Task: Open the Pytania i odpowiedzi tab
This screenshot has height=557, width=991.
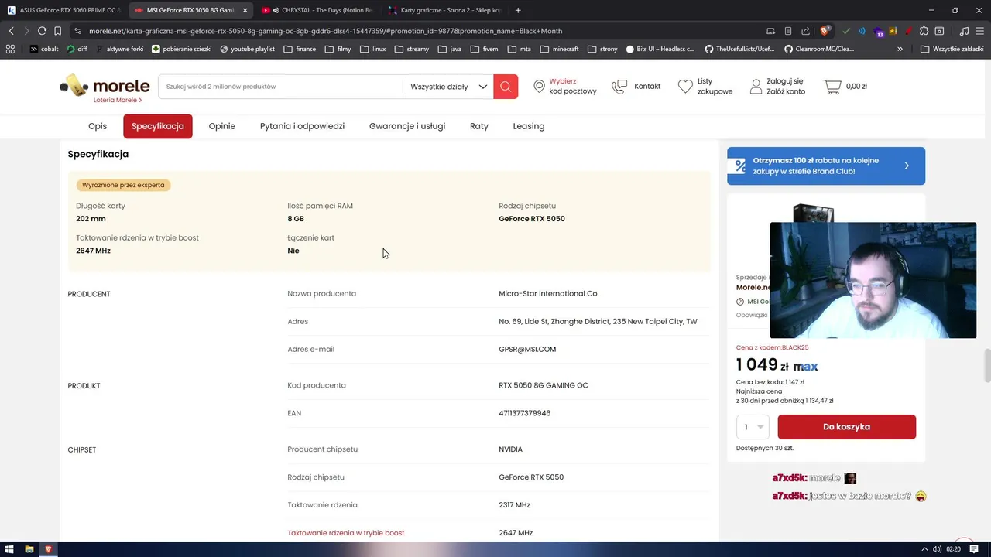Action: [302, 126]
